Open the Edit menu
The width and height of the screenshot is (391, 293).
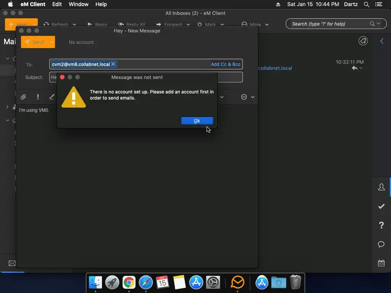coord(57,4)
